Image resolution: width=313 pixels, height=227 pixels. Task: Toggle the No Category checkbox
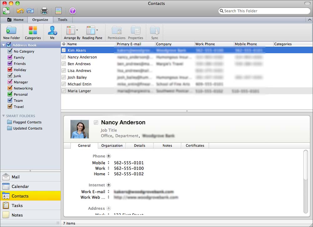click(x=10, y=51)
